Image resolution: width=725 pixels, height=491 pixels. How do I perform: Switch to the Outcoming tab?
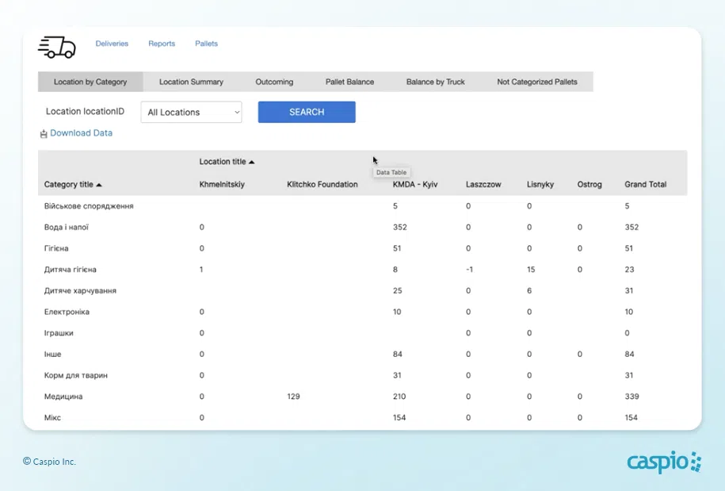point(274,82)
